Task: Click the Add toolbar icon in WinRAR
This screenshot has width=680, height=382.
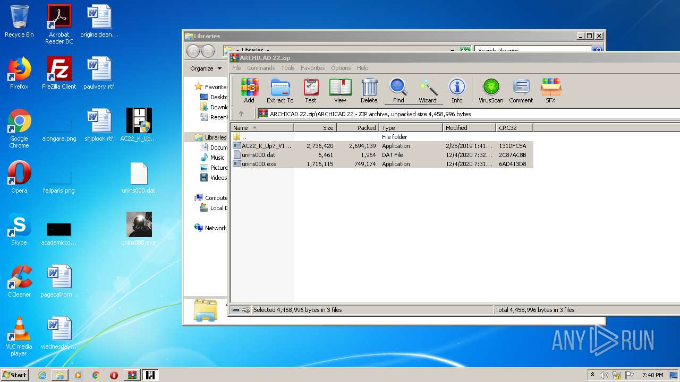Action: click(x=249, y=91)
